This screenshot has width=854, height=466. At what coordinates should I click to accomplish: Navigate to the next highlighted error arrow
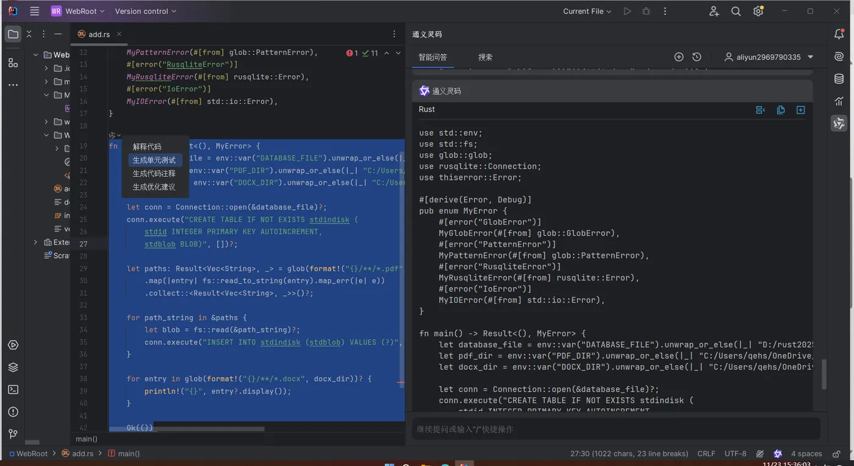point(398,53)
